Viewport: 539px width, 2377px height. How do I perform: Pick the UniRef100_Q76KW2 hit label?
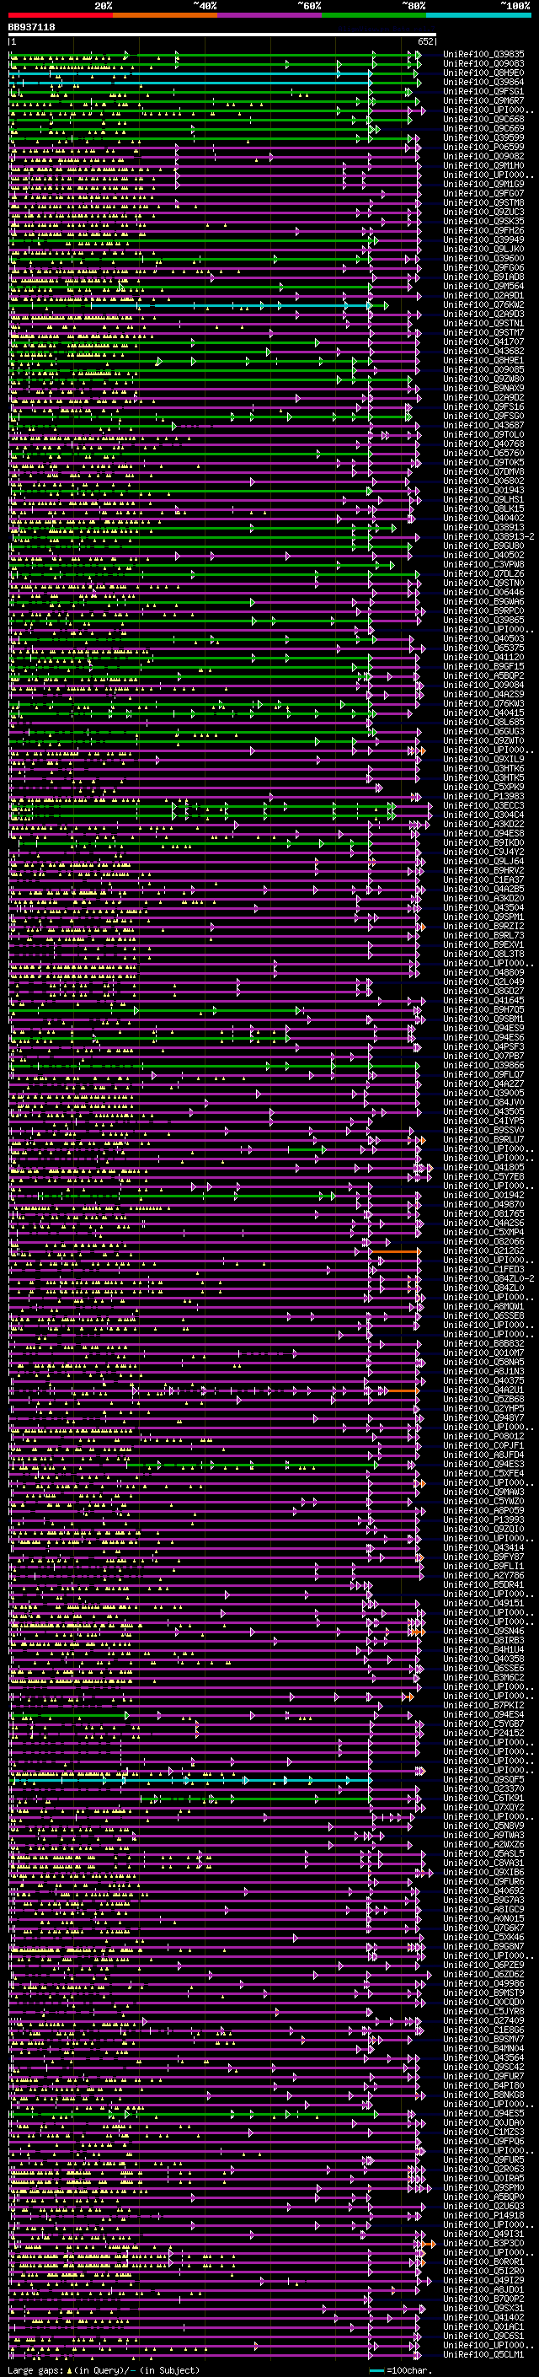point(483,304)
